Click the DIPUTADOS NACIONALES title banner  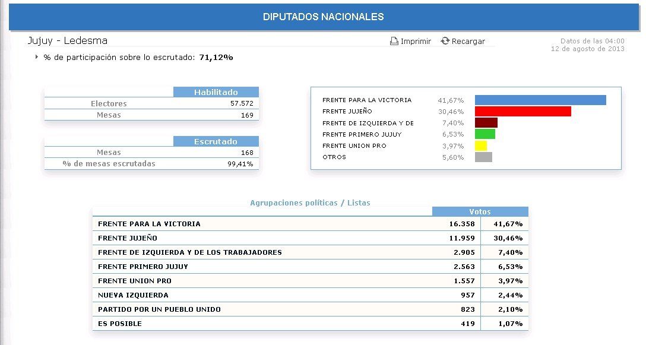point(323,17)
